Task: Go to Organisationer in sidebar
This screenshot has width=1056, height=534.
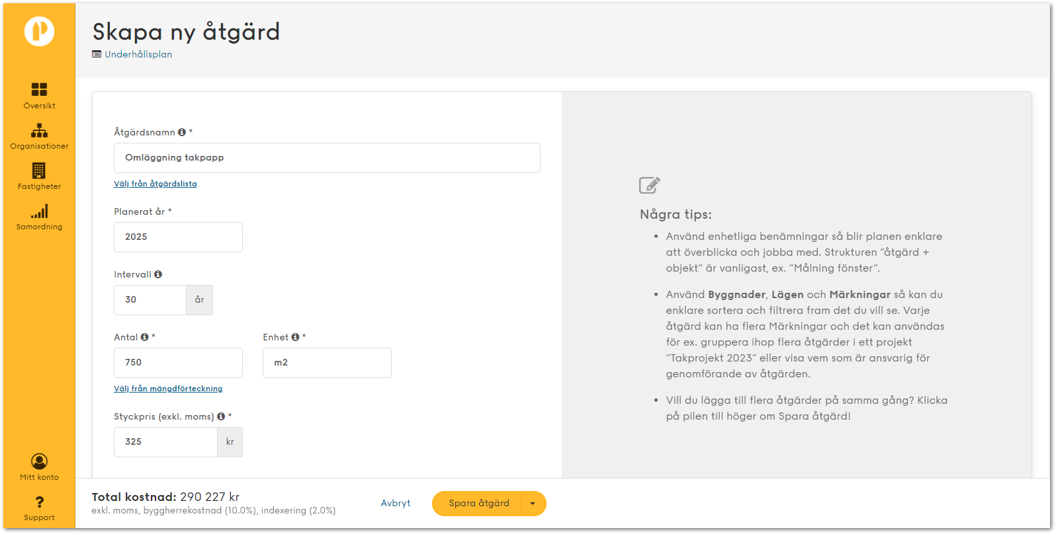Action: click(x=39, y=131)
